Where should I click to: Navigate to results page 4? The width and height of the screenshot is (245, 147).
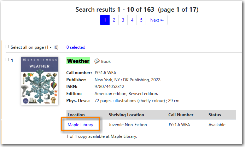tap(132, 20)
